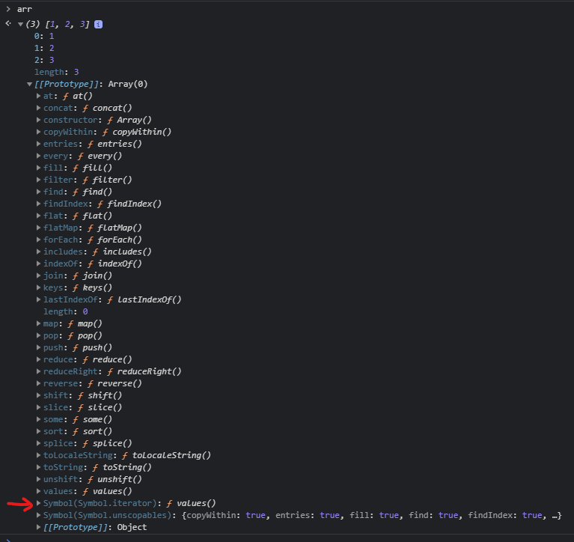Expand the entries function entry
Image resolution: width=574 pixels, height=542 pixels.
(x=38, y=144)
